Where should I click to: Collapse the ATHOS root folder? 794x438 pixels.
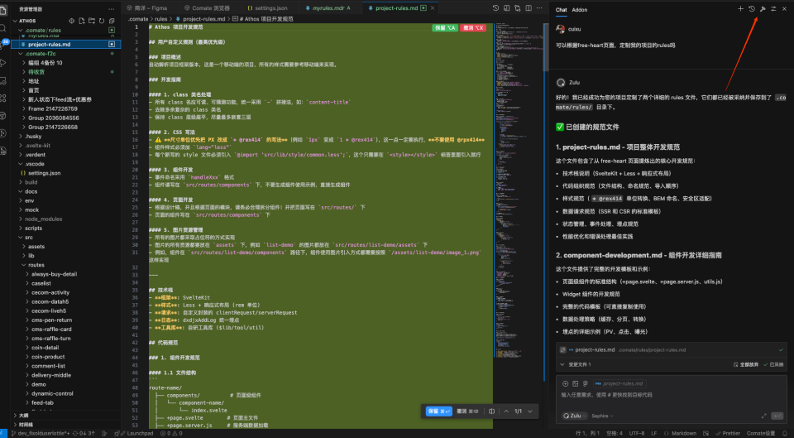point(16,21)
